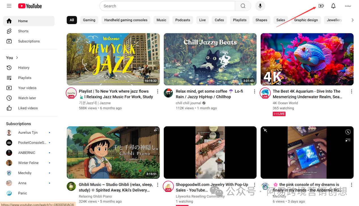Open the hamburger guide menu
The image size is (359, 206).
[9, 6]
